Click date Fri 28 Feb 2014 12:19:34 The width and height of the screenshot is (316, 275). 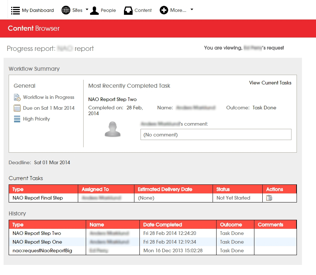pyautogui.click(x=170, y=242)
